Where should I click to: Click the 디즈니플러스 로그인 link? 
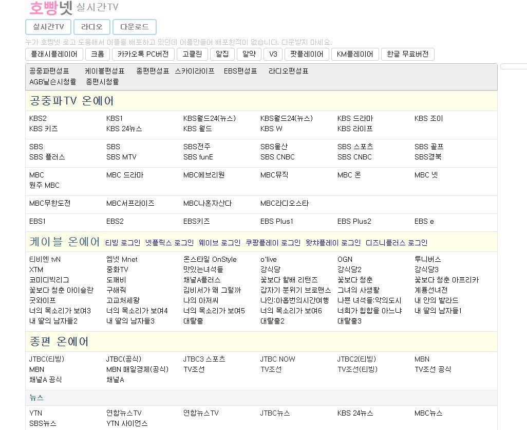pos(397,243)
